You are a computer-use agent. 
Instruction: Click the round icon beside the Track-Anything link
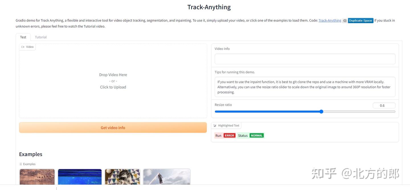(x=345, y=20)
